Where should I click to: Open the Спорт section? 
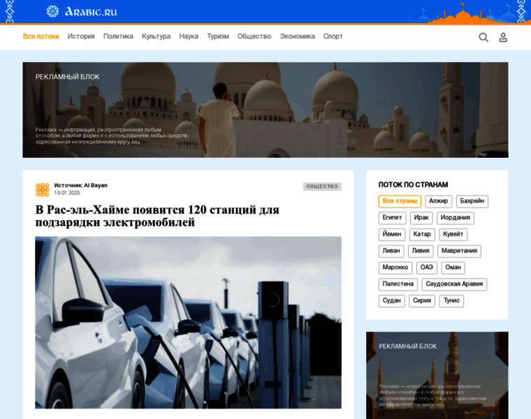(333, 36)
